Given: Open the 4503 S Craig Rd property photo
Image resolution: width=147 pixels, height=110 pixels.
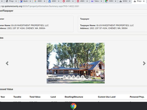Looking at the screenshot, I should click(x=76, y=63).
